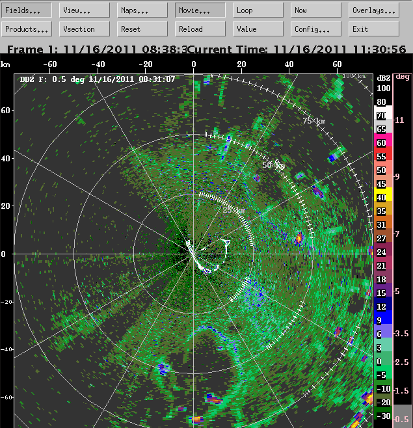The width and height of the screenshot is (413, 428).
Task: Reload the radar data
Action: 200,29
